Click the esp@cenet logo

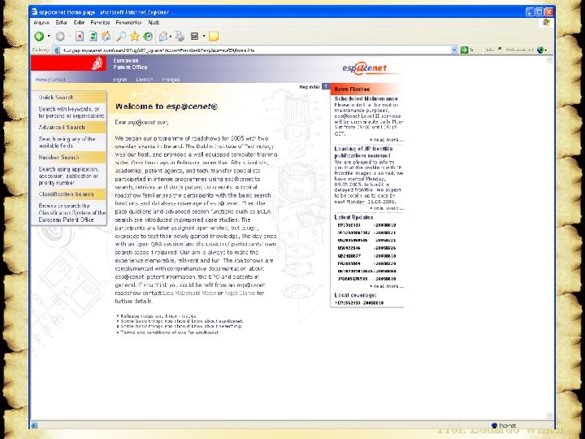(365, 68)
